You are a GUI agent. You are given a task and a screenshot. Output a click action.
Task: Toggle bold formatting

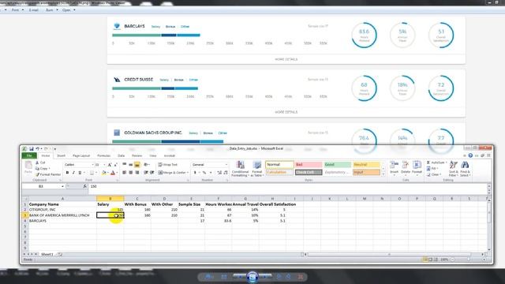[x=67, y=173]
